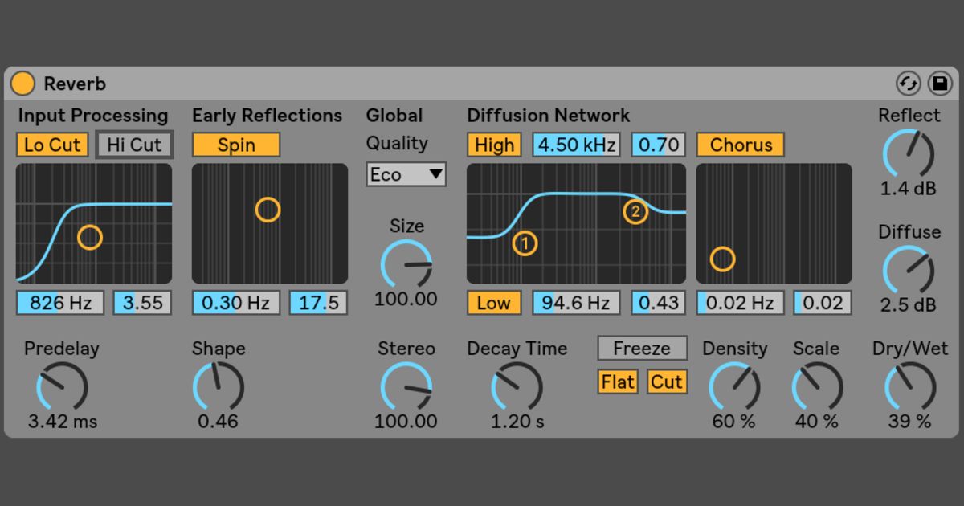This screenshot has height=506, width=964.
Task: Turn off the Lo Cut filter
Action: (x=51, y=145)
